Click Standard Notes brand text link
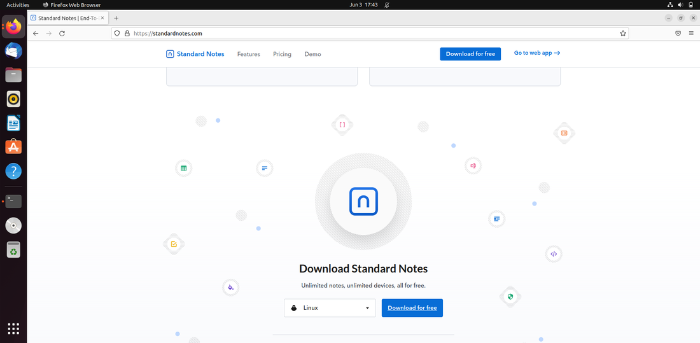The width and height of the screenshot is (700, 343). [200, 54]
